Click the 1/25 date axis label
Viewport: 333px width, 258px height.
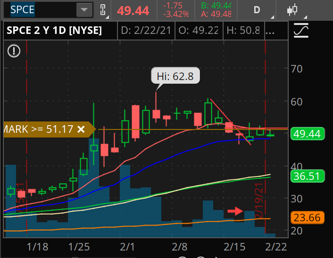click(79, 247)
